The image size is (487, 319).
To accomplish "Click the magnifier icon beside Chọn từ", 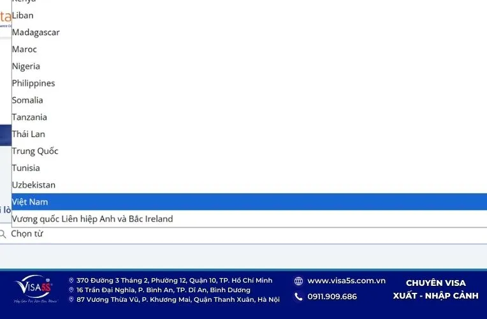I will (x=3, y=234).
